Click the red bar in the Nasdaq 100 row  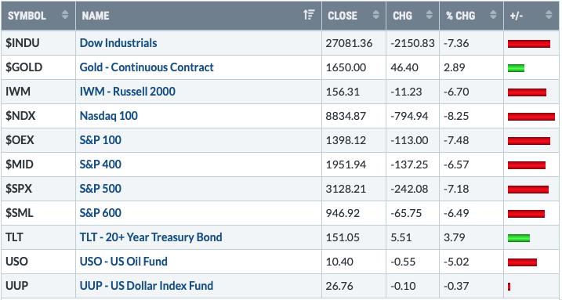pos(531,117)
